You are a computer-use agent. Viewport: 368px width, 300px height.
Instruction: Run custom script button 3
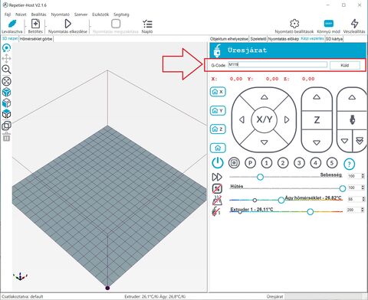tap(299, 163)
